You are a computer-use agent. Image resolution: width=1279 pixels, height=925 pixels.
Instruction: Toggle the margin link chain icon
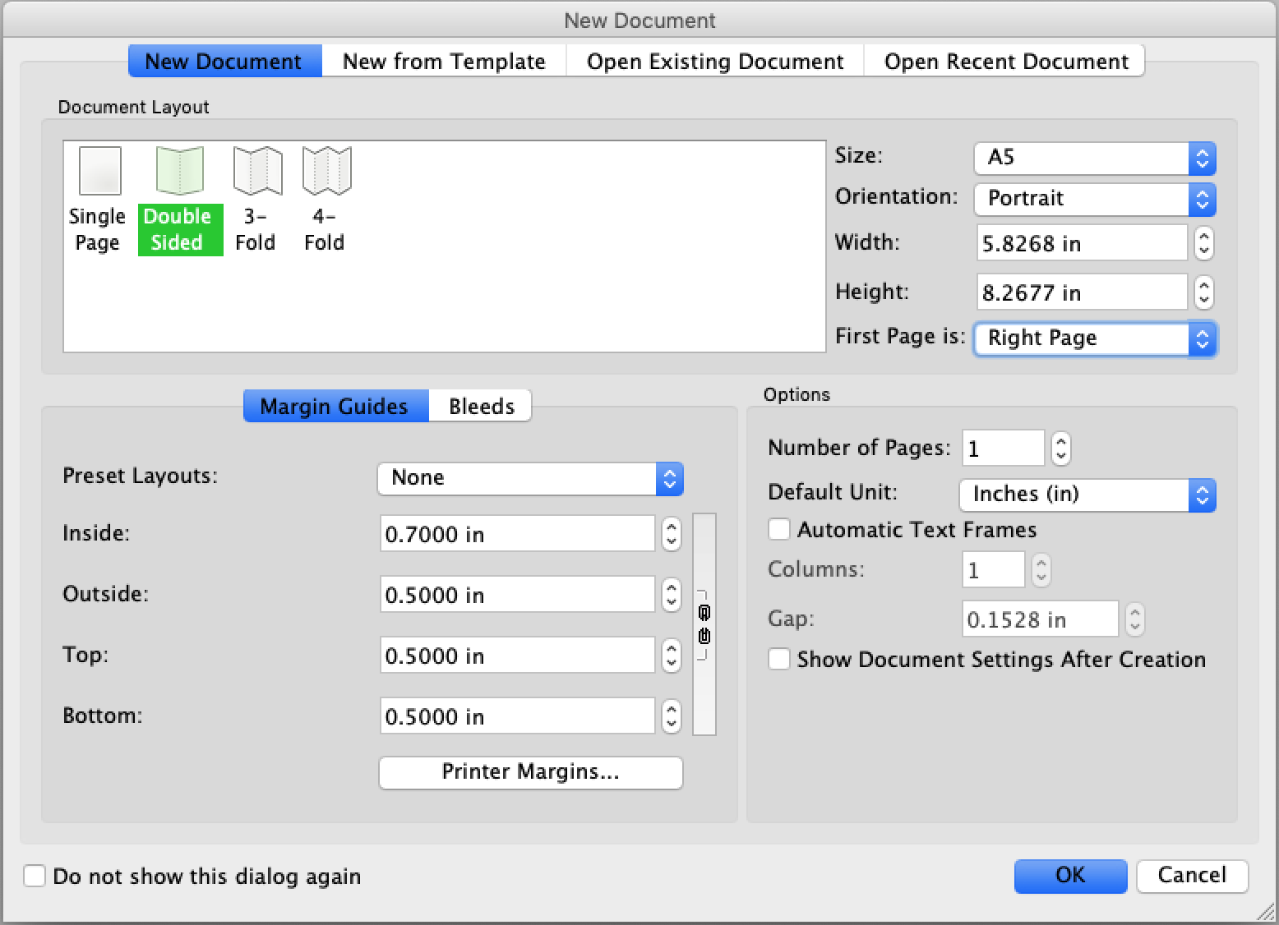point(704,624)
